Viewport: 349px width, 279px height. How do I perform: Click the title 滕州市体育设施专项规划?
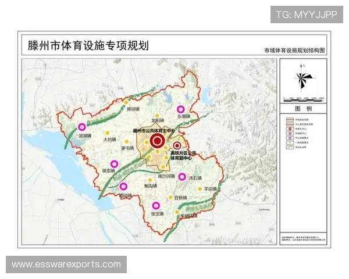coord(84,46)
